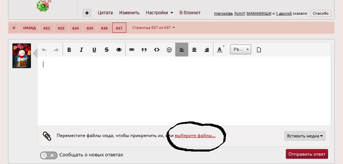Click НАЗАД to go to previous page

(29, 28)
